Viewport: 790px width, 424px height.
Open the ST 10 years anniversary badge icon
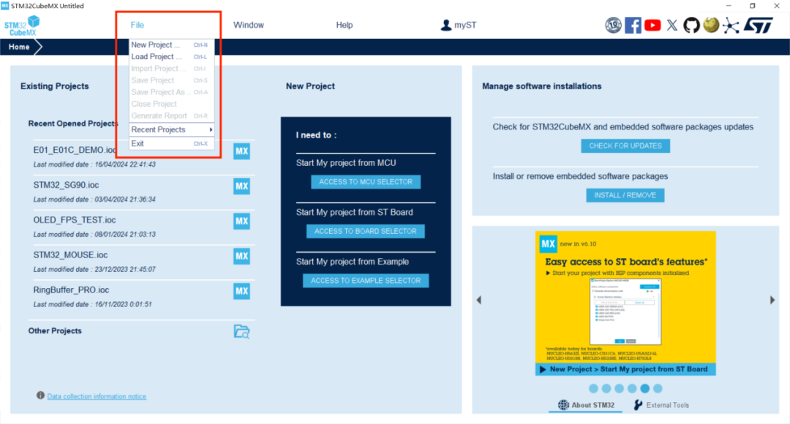point(613,25)
